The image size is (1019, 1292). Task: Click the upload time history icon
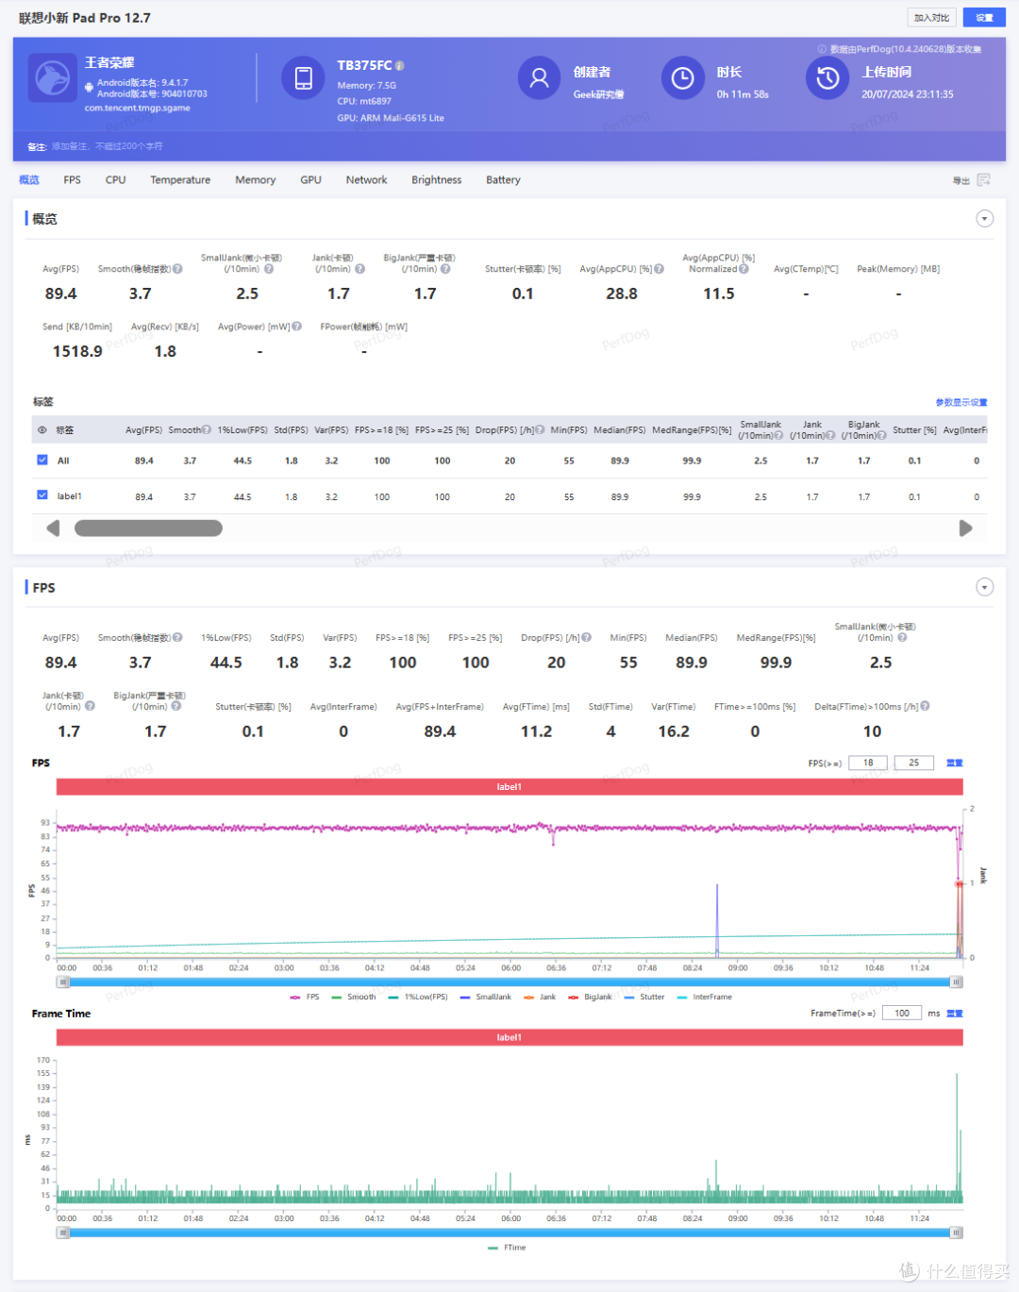pos(827,77)
